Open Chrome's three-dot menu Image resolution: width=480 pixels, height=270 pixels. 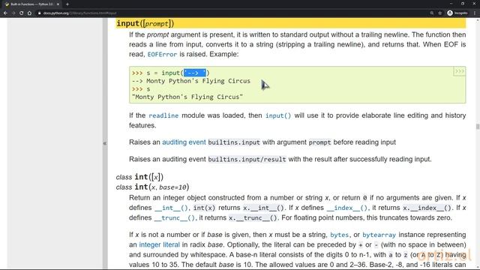click(x=475, y=13)
